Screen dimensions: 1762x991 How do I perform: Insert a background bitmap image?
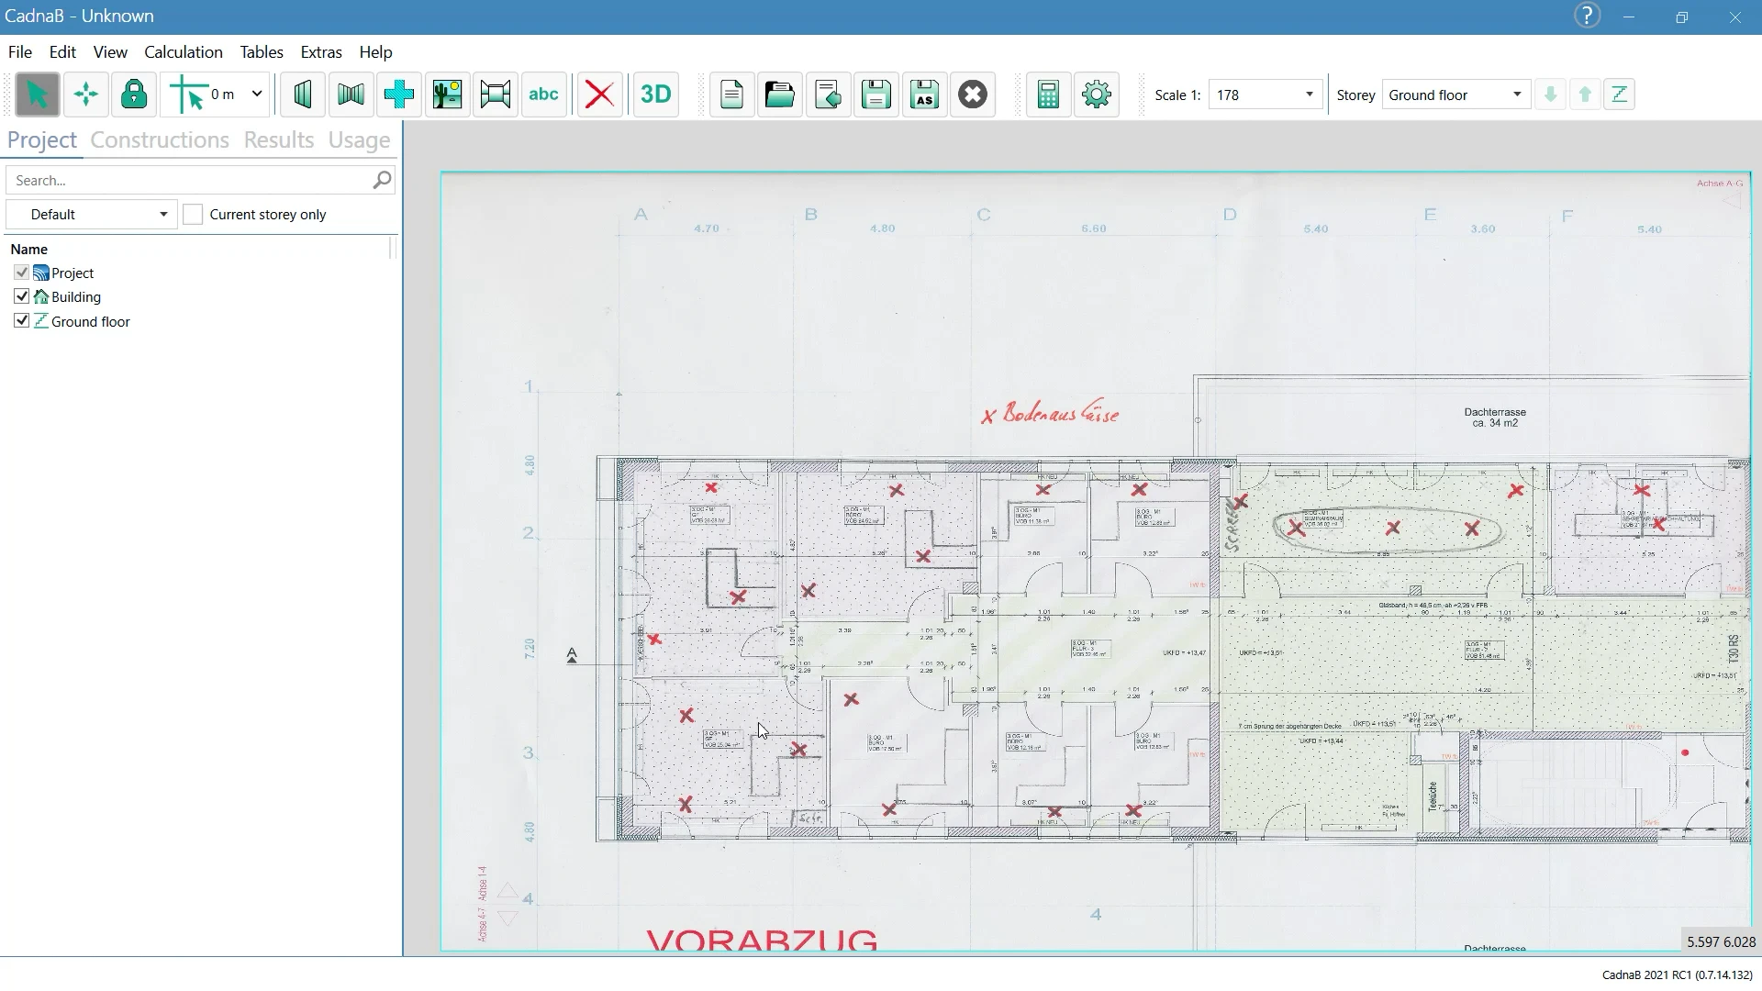tap(448, 95)
